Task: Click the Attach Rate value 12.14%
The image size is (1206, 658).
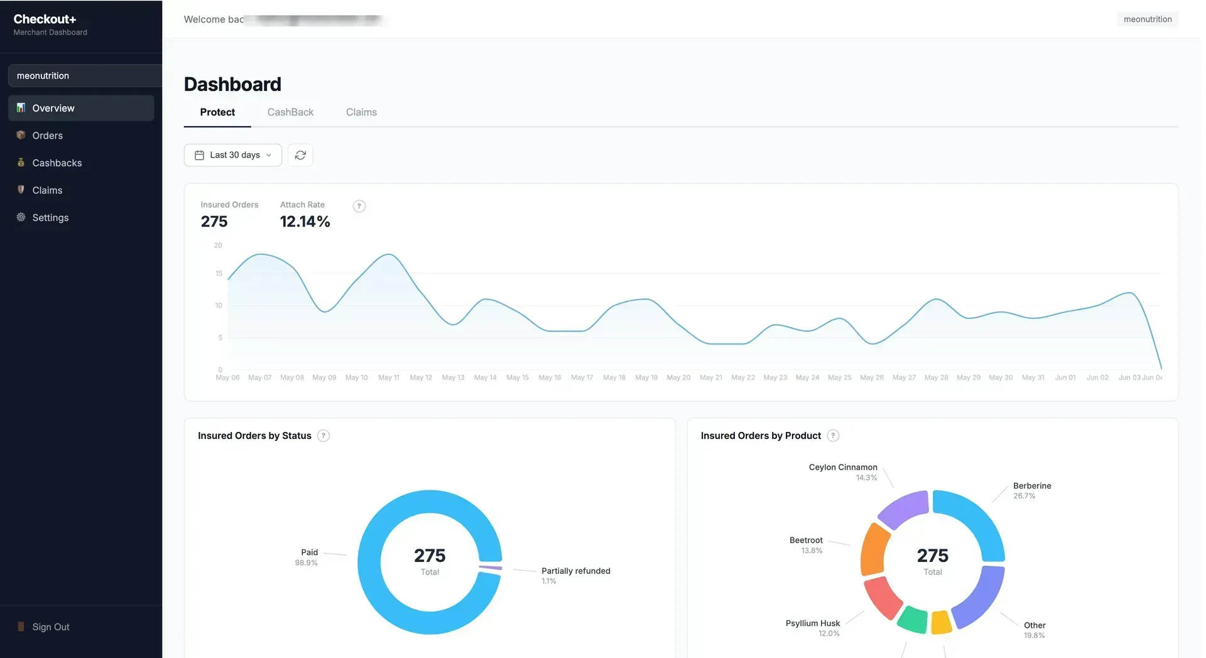Action: [x=305, y=222]
